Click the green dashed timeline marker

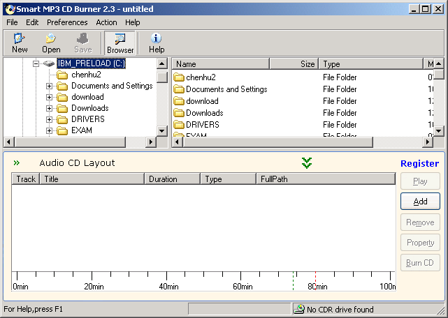coord(293,281)
